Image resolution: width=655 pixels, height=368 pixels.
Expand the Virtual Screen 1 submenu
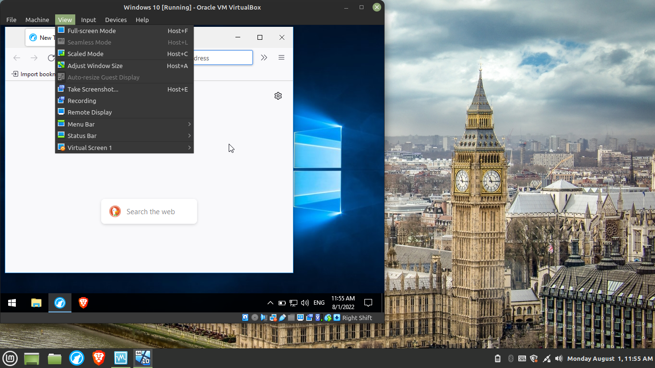click(90, 147)
